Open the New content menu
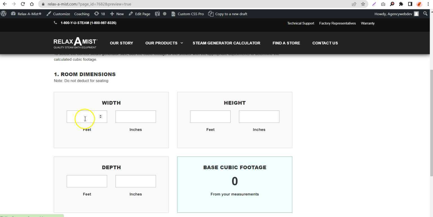Viewport: 433px width, 217px height. (117, 14)
